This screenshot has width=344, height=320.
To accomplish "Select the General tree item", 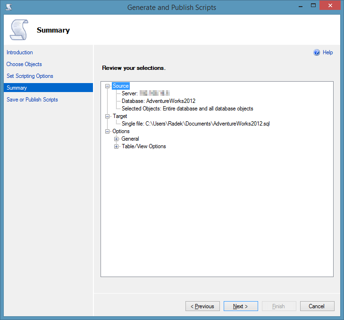I will 130,139.
